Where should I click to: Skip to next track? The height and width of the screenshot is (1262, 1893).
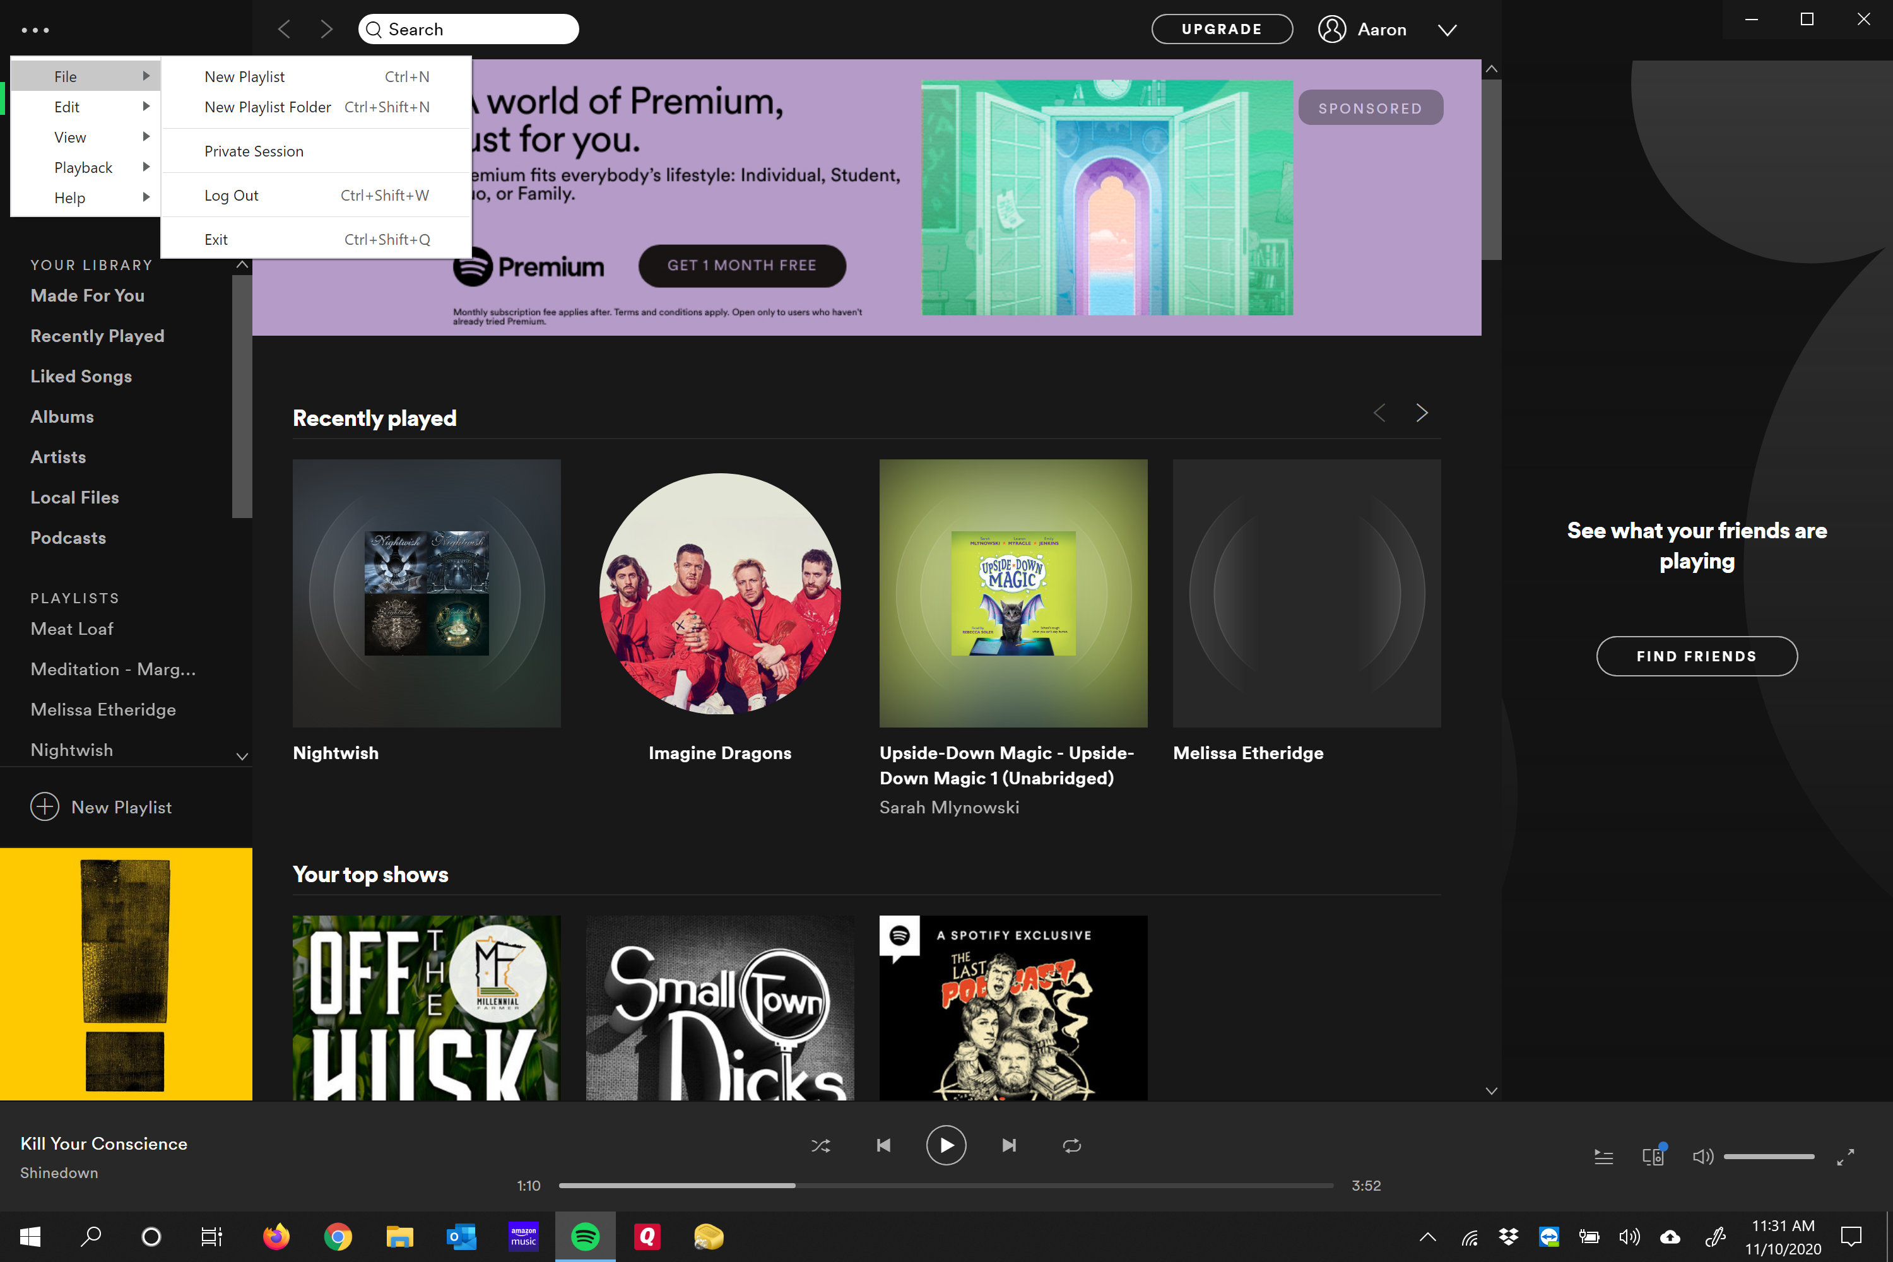click(x=1008, y=1145)
